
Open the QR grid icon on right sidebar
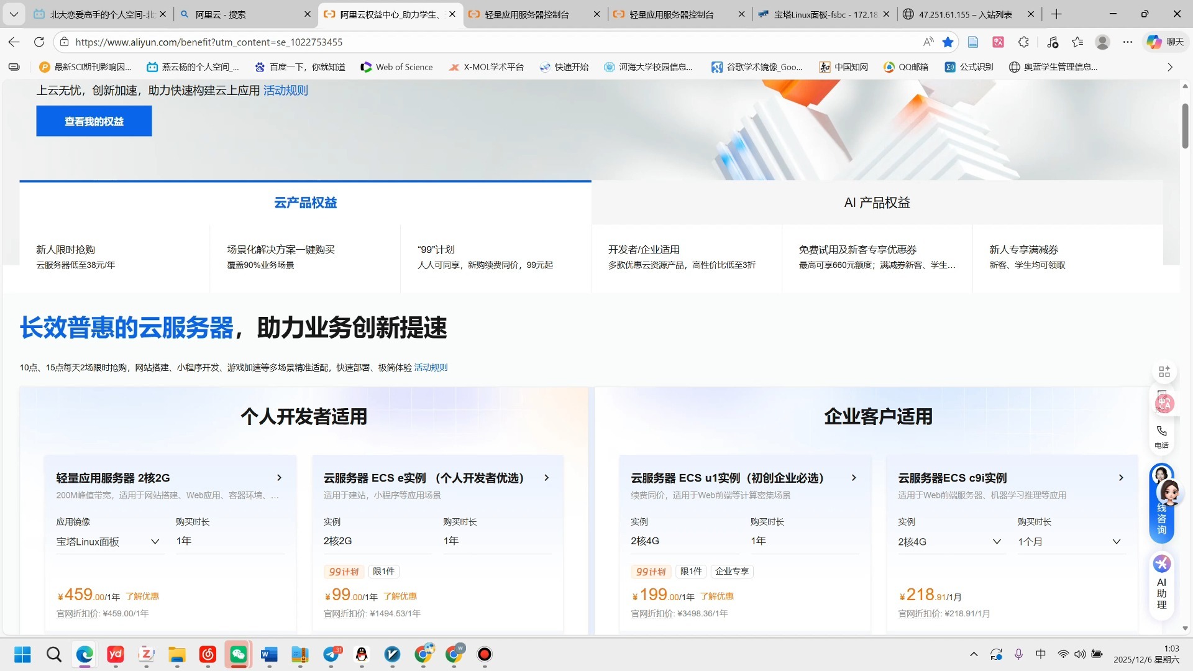point(1164,372)
